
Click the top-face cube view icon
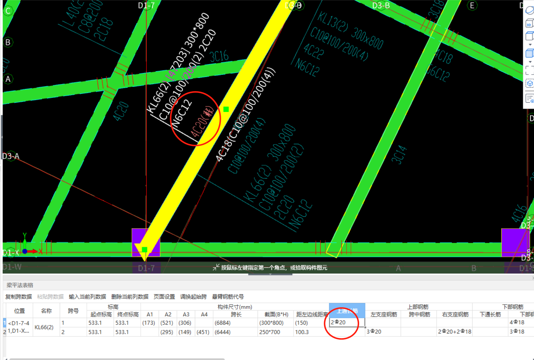pos(530,36)
